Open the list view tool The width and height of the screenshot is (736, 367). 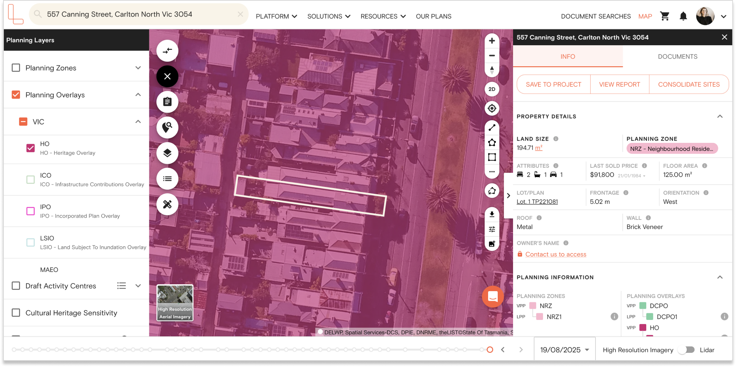click(x=167, y=179)
